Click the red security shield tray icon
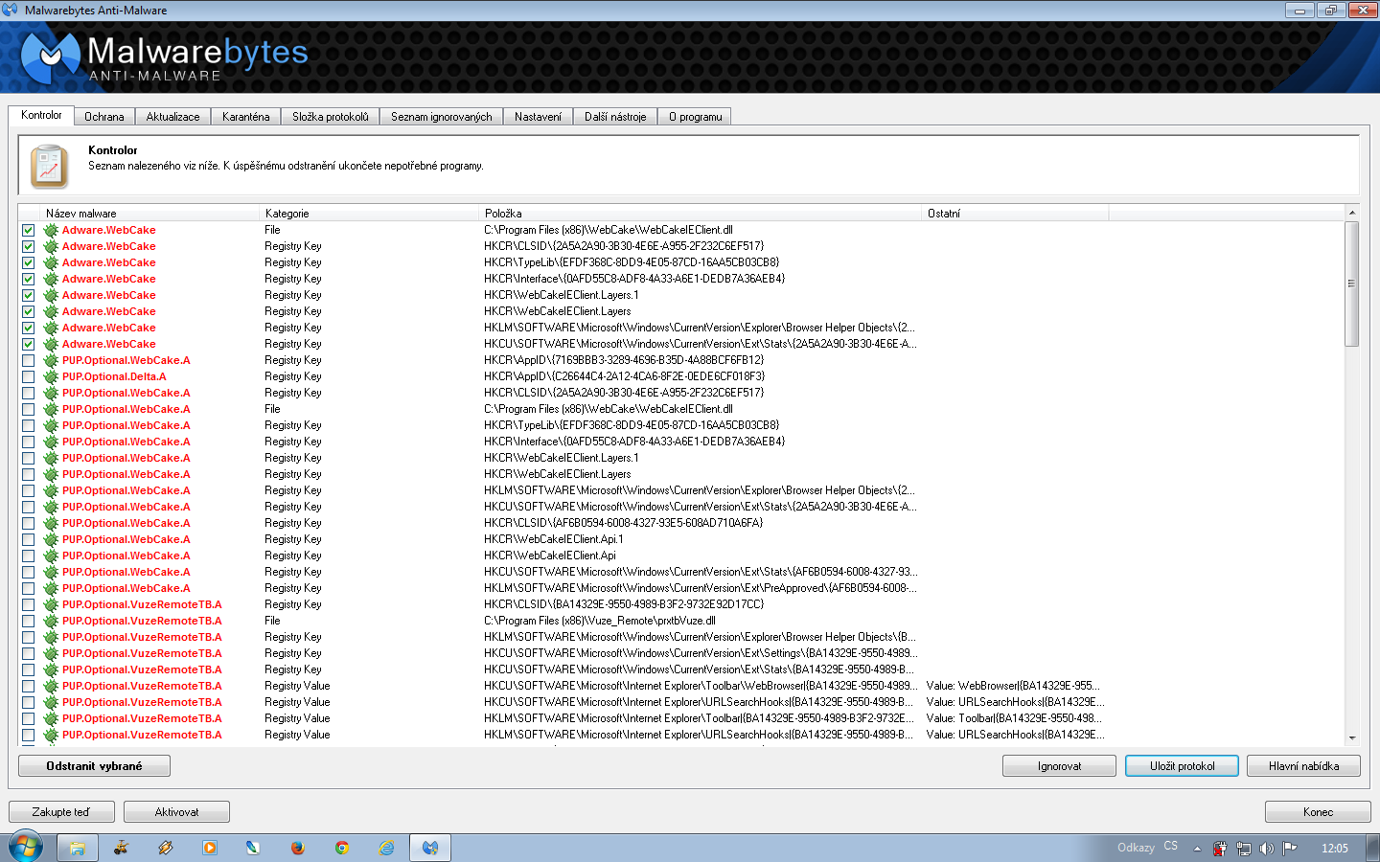The height and width of the screenshot is (862, 1380). 1220,849
